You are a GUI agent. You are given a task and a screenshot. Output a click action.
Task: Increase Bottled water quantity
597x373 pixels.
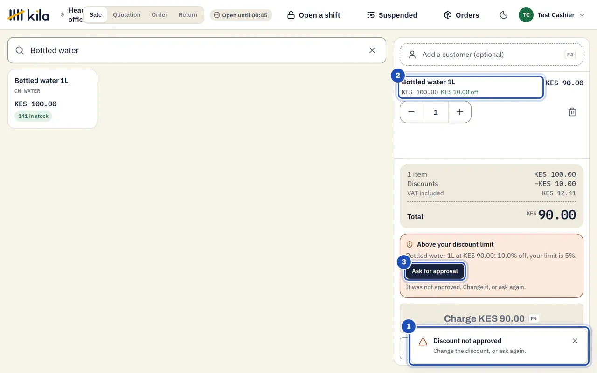(460, 112)
